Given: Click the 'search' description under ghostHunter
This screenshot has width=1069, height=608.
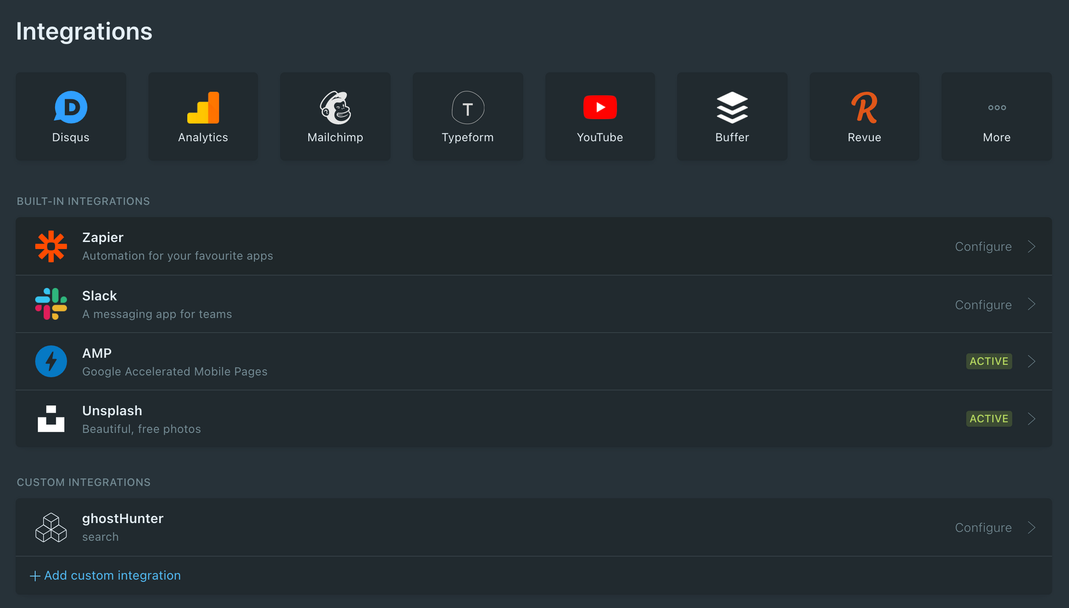Looking at the screenshot, I should pyautogui.click(x=100, y=537).
